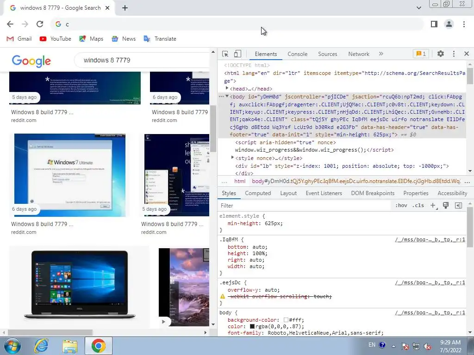Open the Computed styles tab
This screenshot has height=355, width=474.
pos(258,193)
